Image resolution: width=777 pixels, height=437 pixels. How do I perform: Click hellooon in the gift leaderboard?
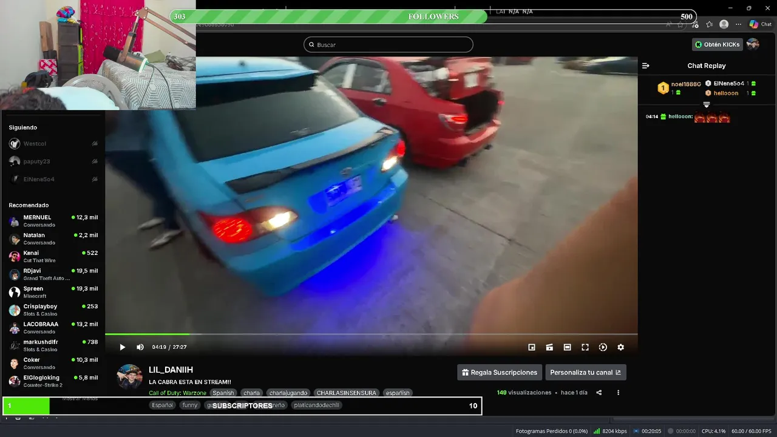[x=730, y=93]
